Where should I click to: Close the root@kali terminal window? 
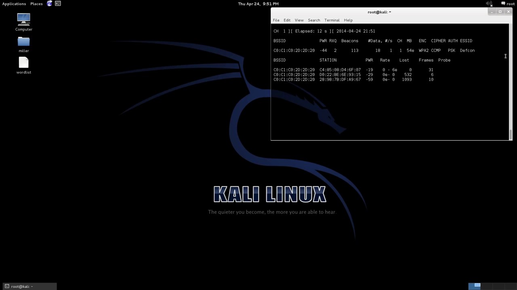coord(508,12)
